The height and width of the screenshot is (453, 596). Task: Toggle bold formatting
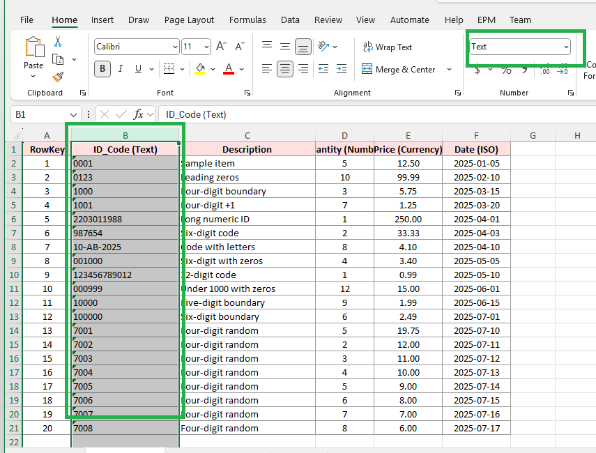pyautogui.click(x=101, y=68)
